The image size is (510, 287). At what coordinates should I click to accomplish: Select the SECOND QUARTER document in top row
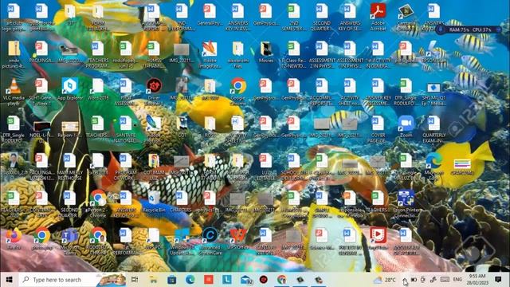(x=322, y=18)
